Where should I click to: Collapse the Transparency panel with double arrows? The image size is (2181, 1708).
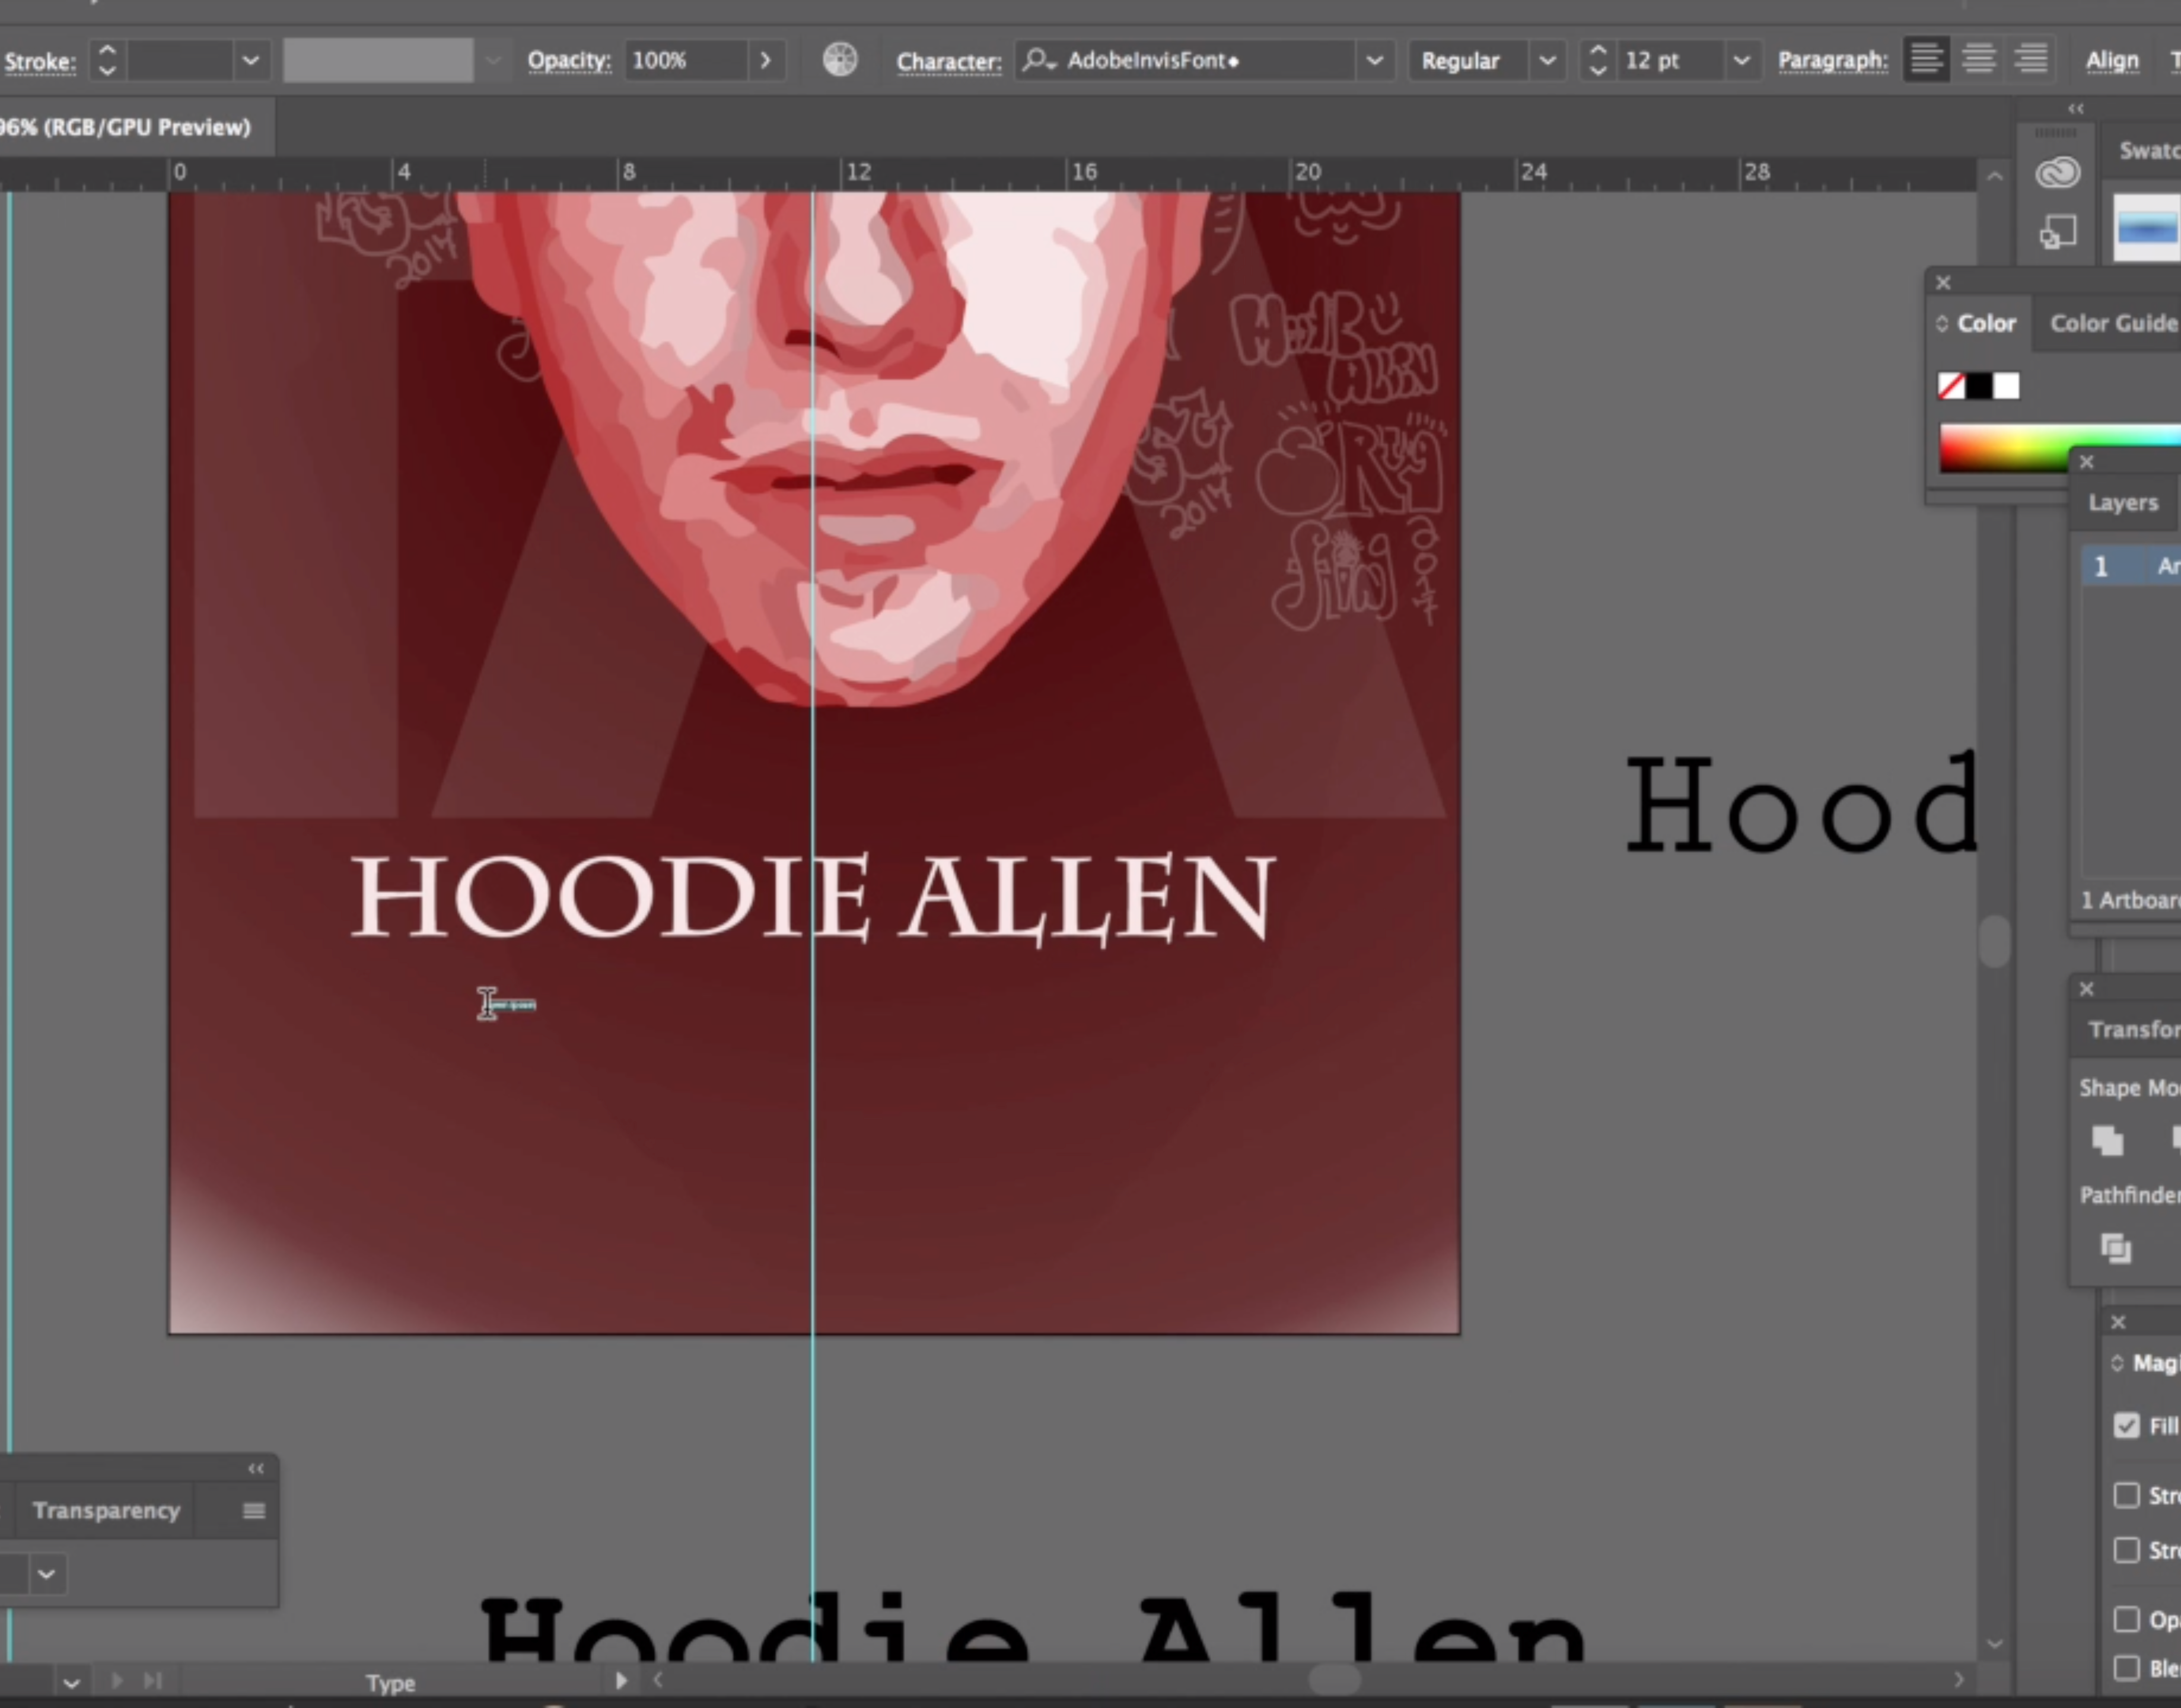pos(256,1468)
